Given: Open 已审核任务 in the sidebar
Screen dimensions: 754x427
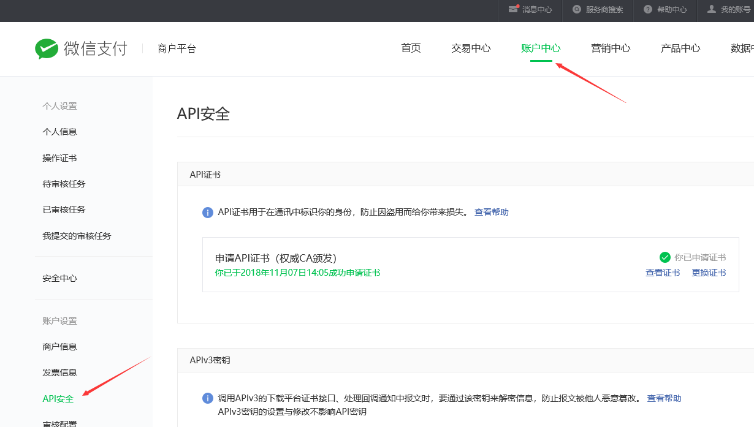Looking at the screenshot, I should coord(64,210).
